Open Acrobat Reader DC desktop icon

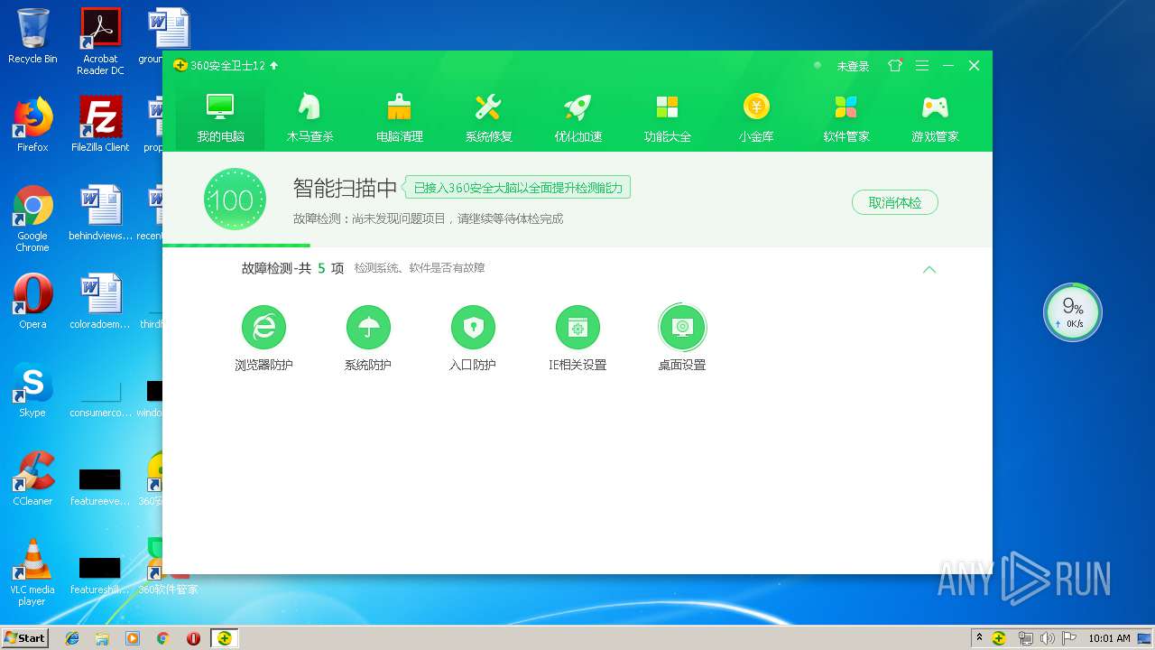point(100,42)
